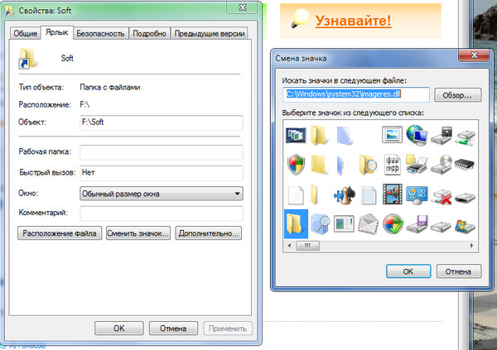Select the globe with monitor icon
497x350 pixels.
click(416, 135)
